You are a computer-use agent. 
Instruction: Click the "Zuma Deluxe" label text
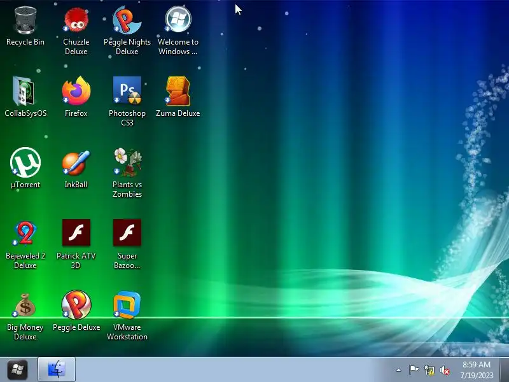pyautogui.click(x=178, y=113)
